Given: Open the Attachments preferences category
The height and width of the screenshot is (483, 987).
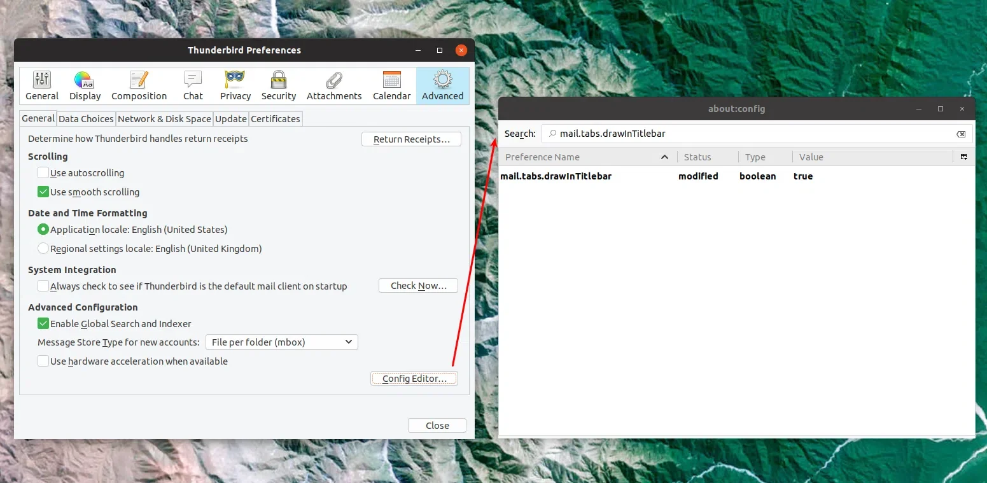Looking at the screenshot, I should pos(334,86).
